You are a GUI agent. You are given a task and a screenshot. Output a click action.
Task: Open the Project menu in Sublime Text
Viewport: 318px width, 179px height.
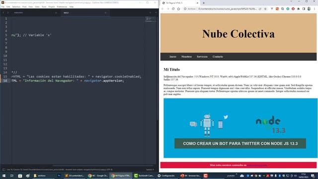click(x=52, y=6)
